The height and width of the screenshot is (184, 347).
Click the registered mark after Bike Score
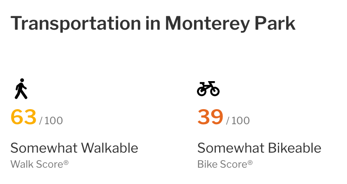coord(250,163)
